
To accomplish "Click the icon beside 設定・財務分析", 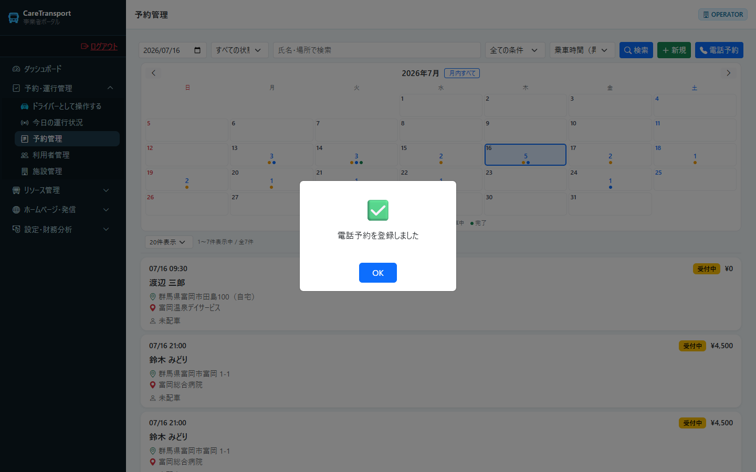I will click(16, 229).
